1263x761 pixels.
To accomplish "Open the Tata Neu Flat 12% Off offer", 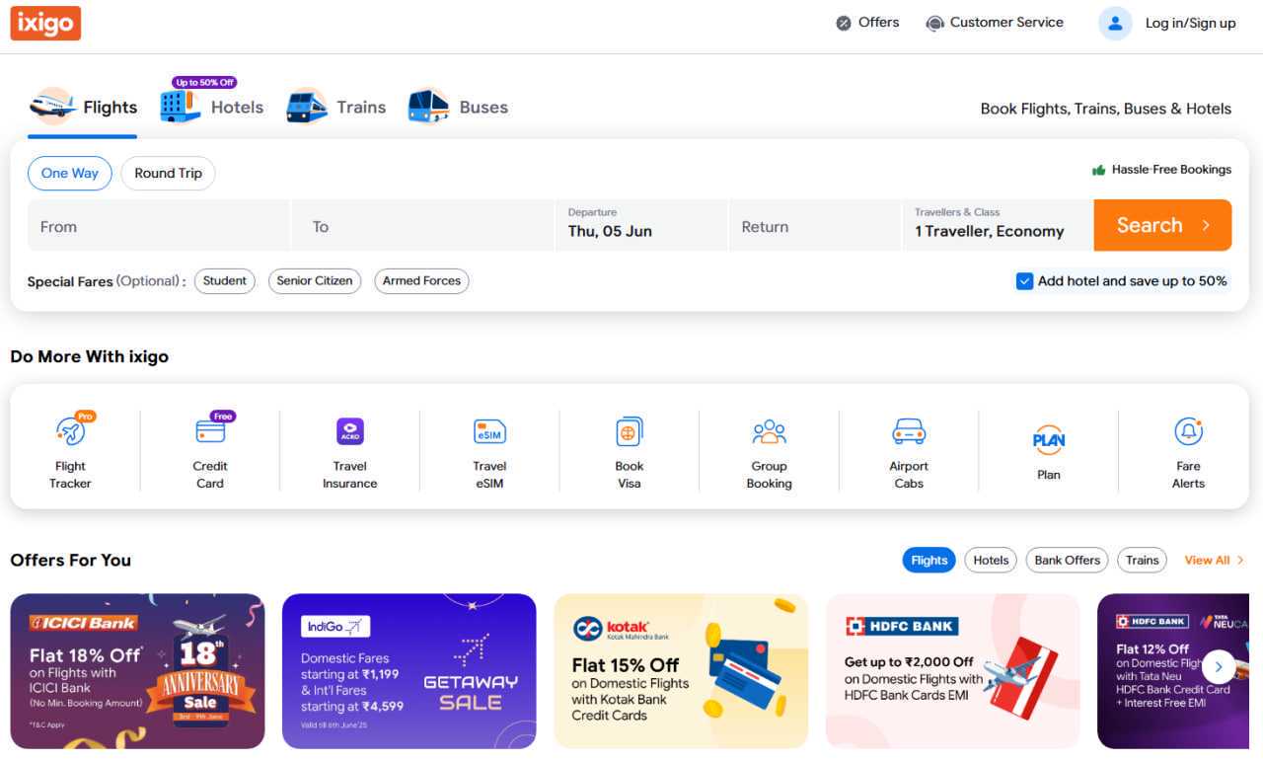I will coord(1173,671).
